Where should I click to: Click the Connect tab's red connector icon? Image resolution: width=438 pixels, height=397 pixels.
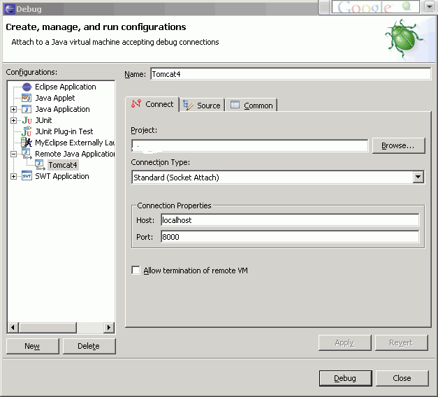point(136,103)
